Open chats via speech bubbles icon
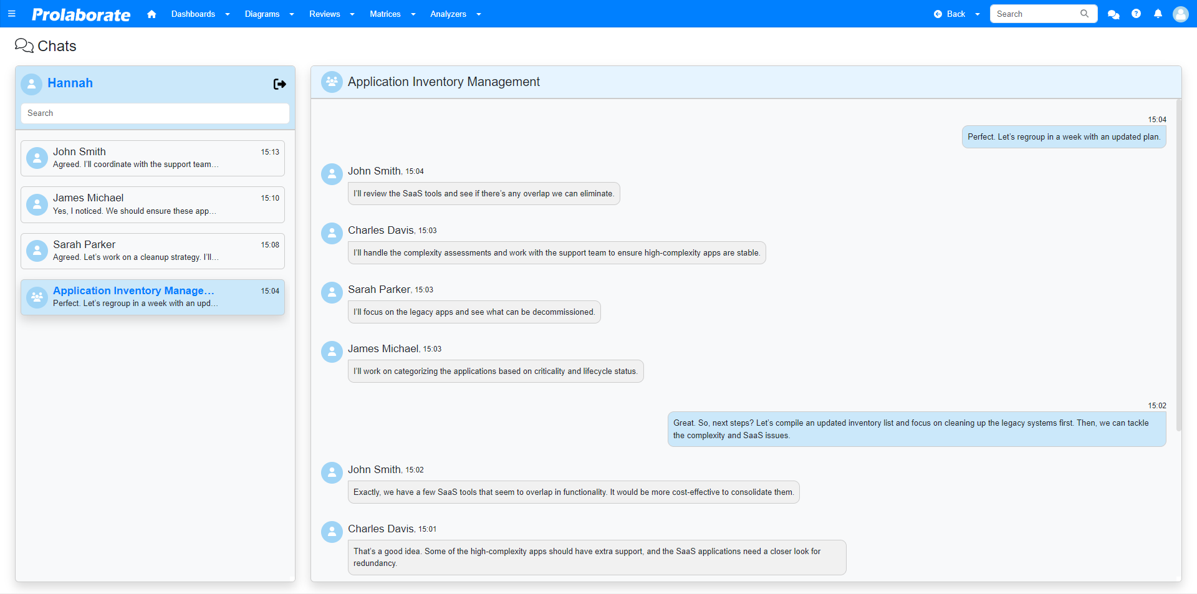 click(1113, 14)
